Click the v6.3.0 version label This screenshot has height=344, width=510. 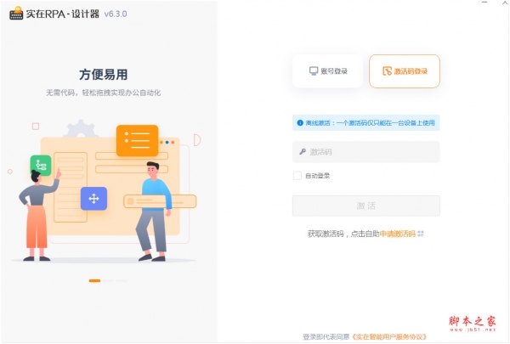116,14
